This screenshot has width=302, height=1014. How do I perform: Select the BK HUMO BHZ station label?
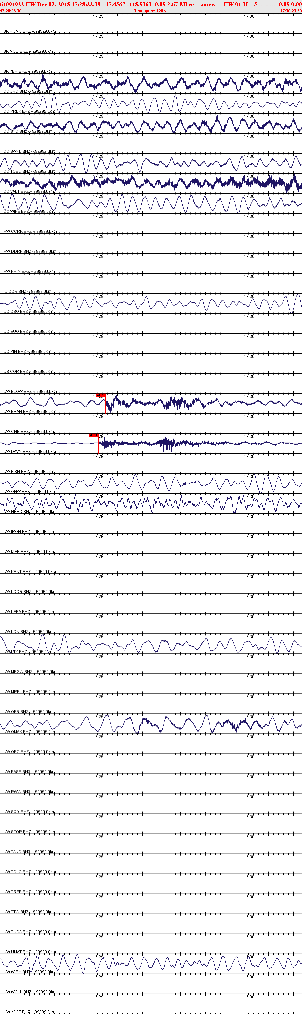[x=29, y=31]
